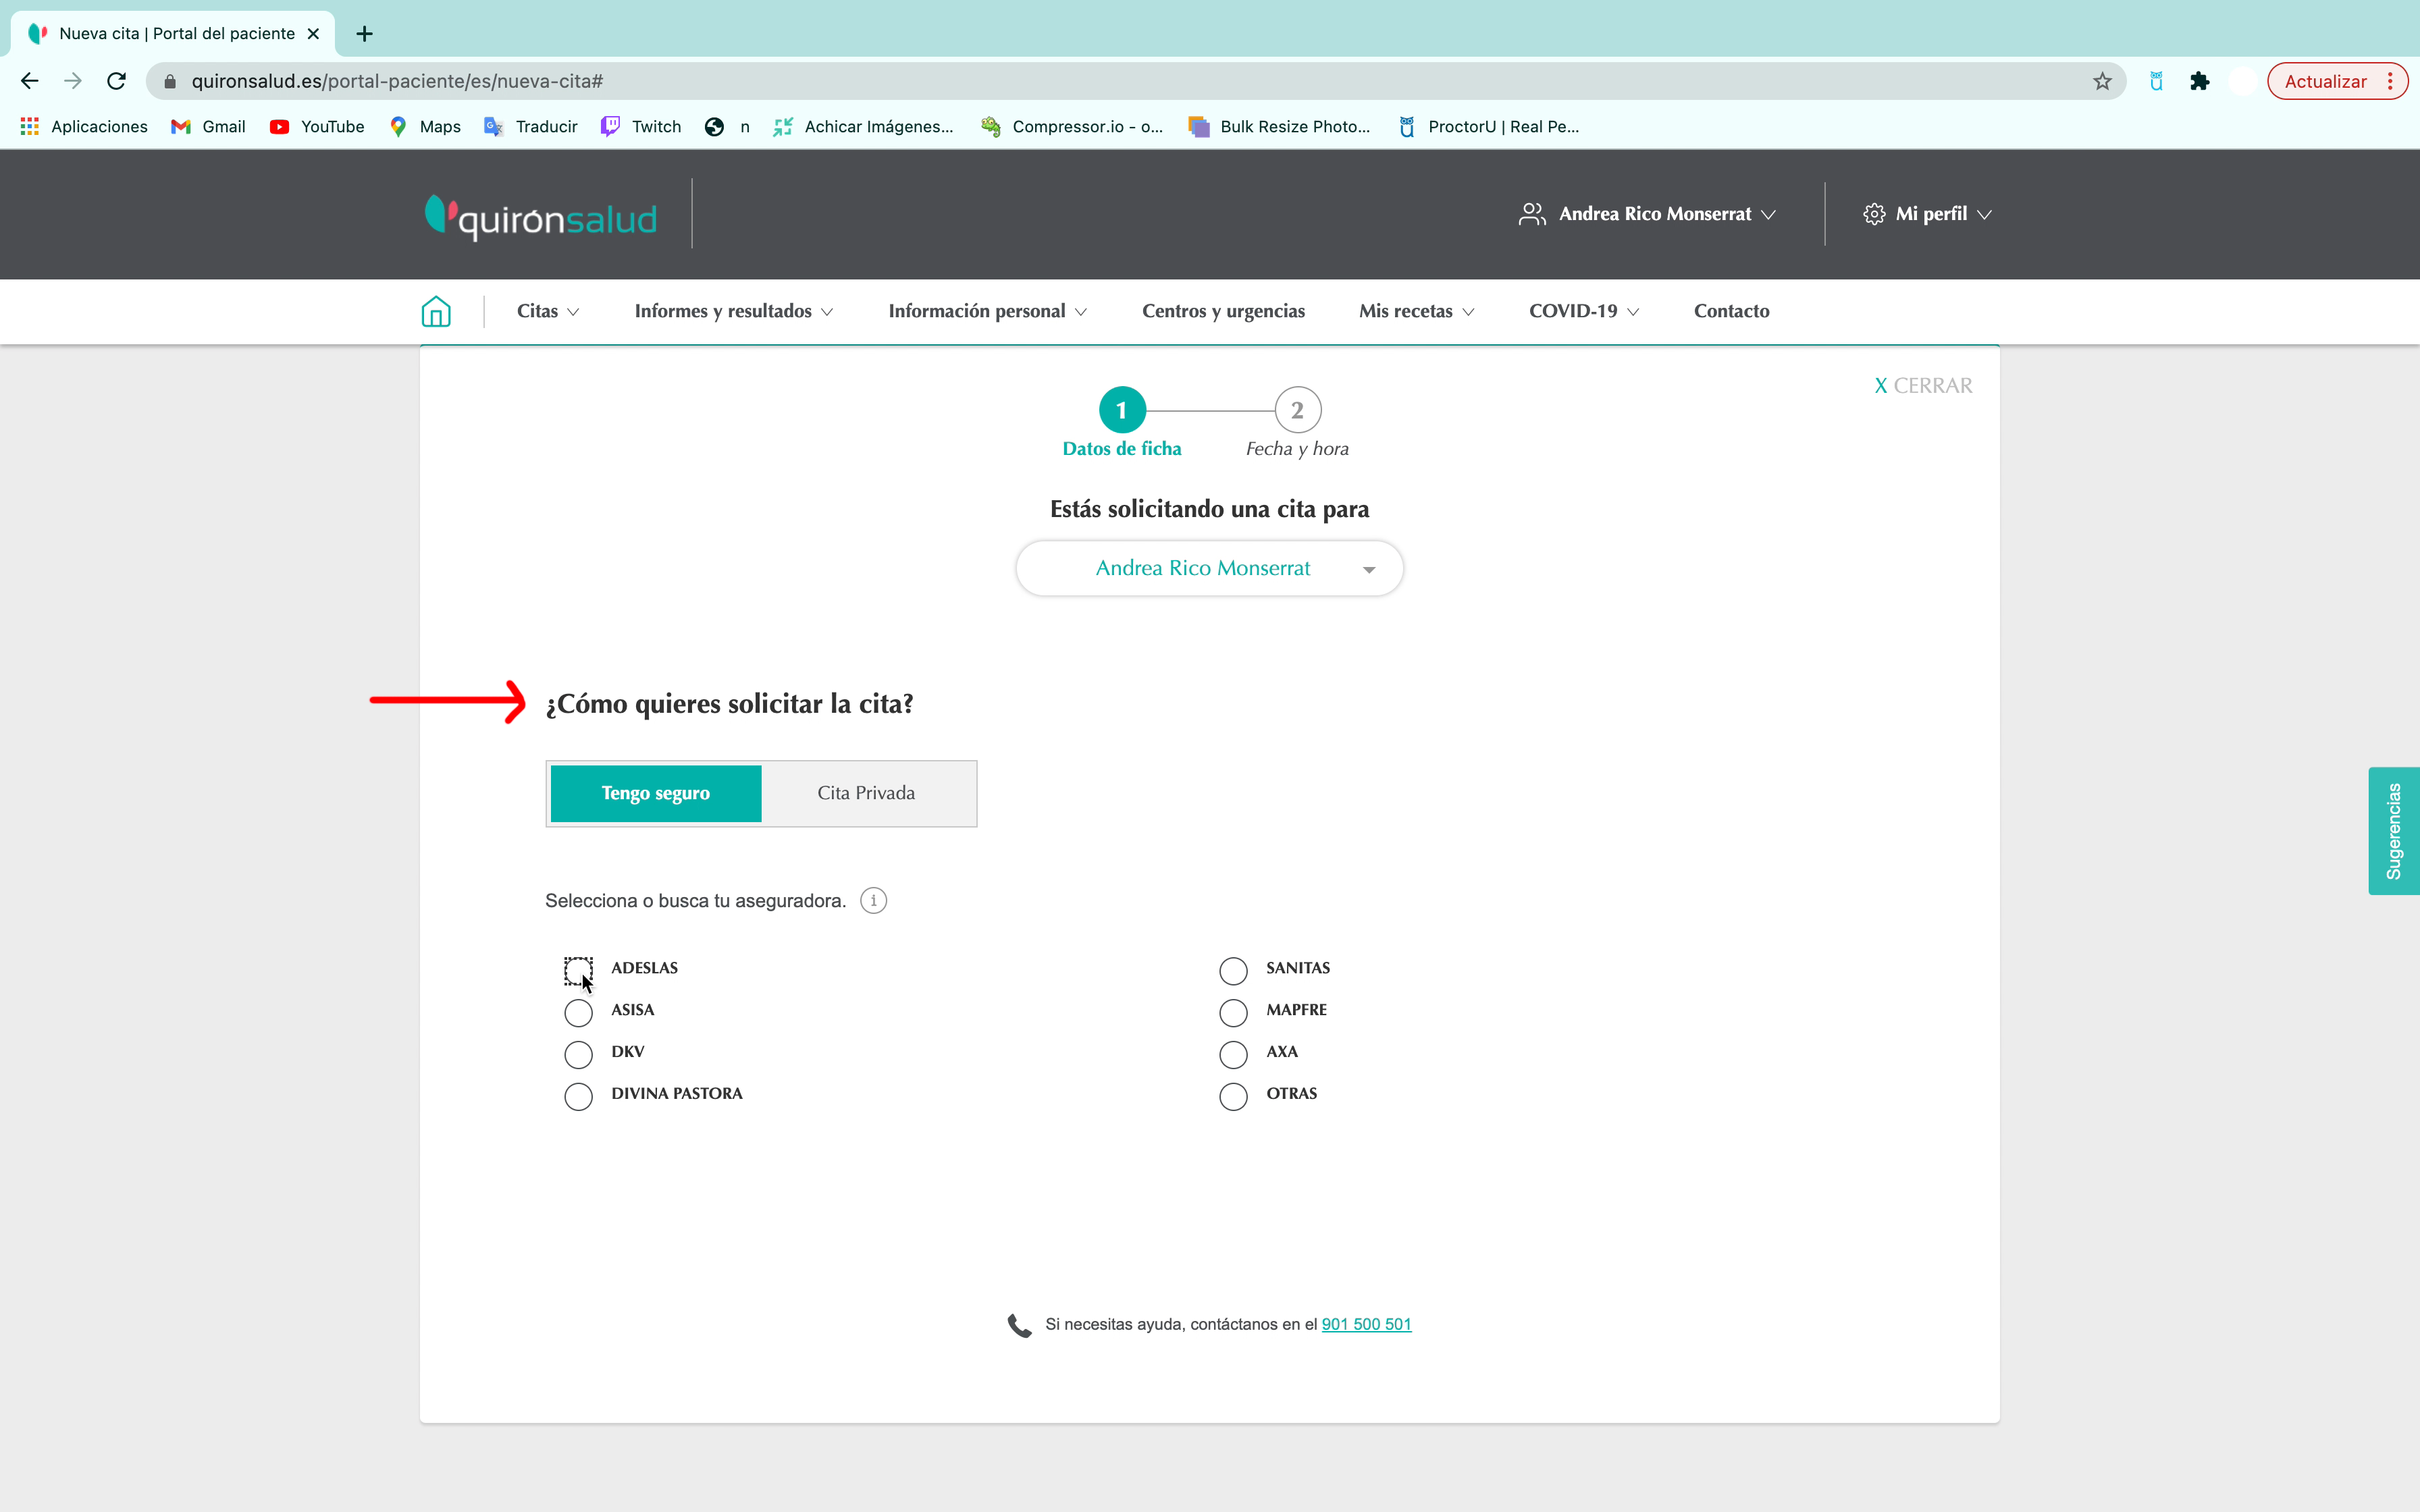Open the ProctorU bookmark
This screenshot has height=1512, width=2420.
pos(1488,127)
